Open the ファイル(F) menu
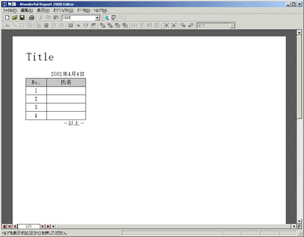304x237 pixels. (x=10, y=10)
